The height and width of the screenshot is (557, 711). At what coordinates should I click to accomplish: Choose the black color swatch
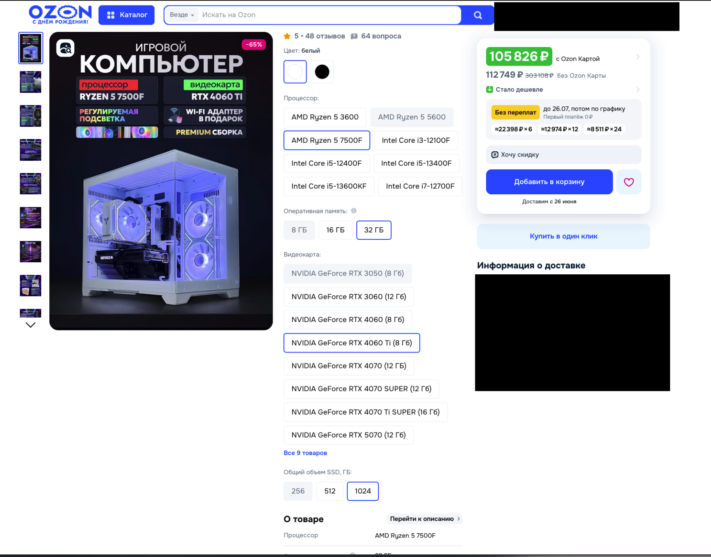[x=322, y=72]
